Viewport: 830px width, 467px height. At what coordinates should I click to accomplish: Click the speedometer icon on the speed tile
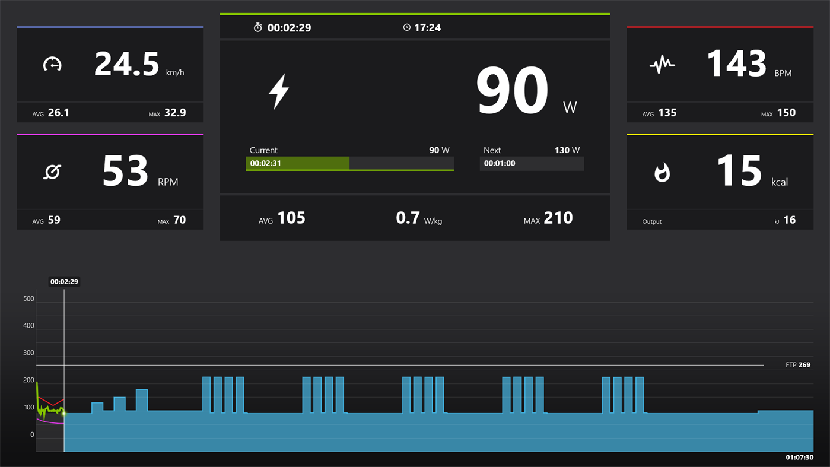click(52, 64)
